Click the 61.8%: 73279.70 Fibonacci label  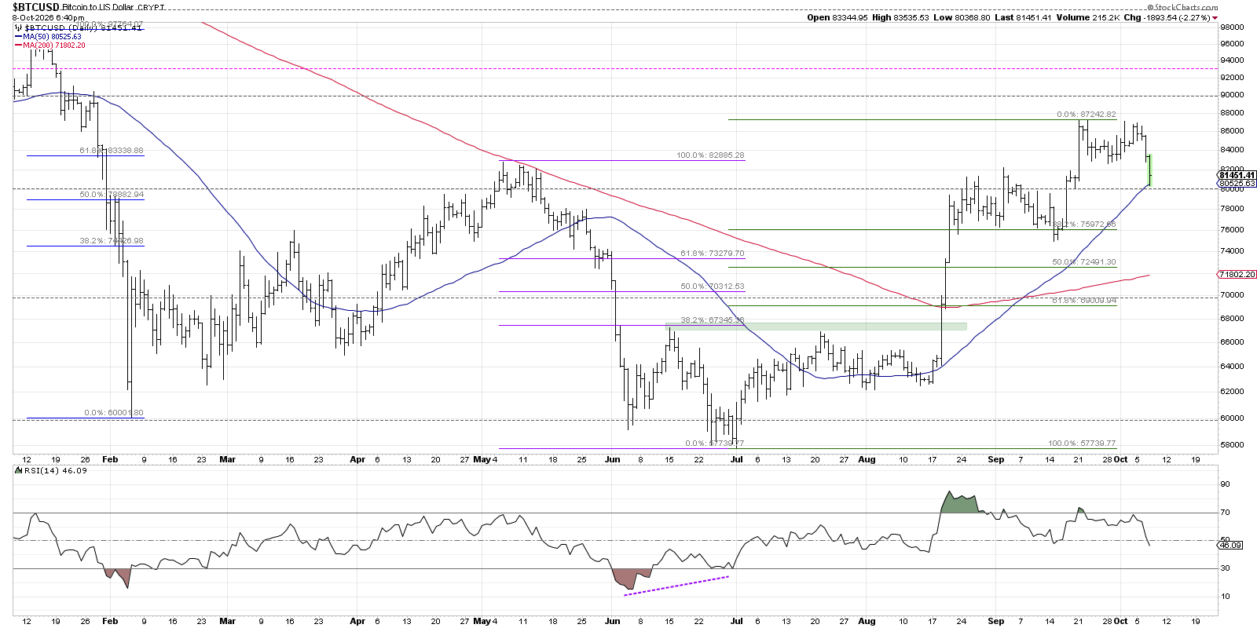pyautogui.click(x=713, y=254)
